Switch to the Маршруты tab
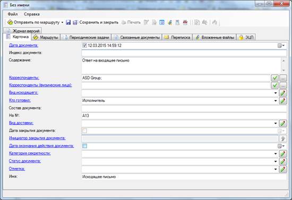The image size is (292, 200). [46, 37]
